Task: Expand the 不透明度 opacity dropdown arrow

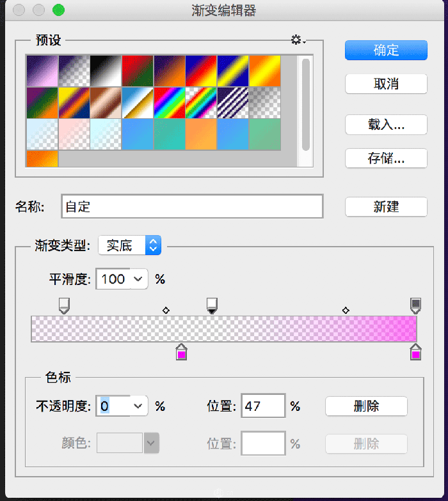Action: click(x=138, y=406)
